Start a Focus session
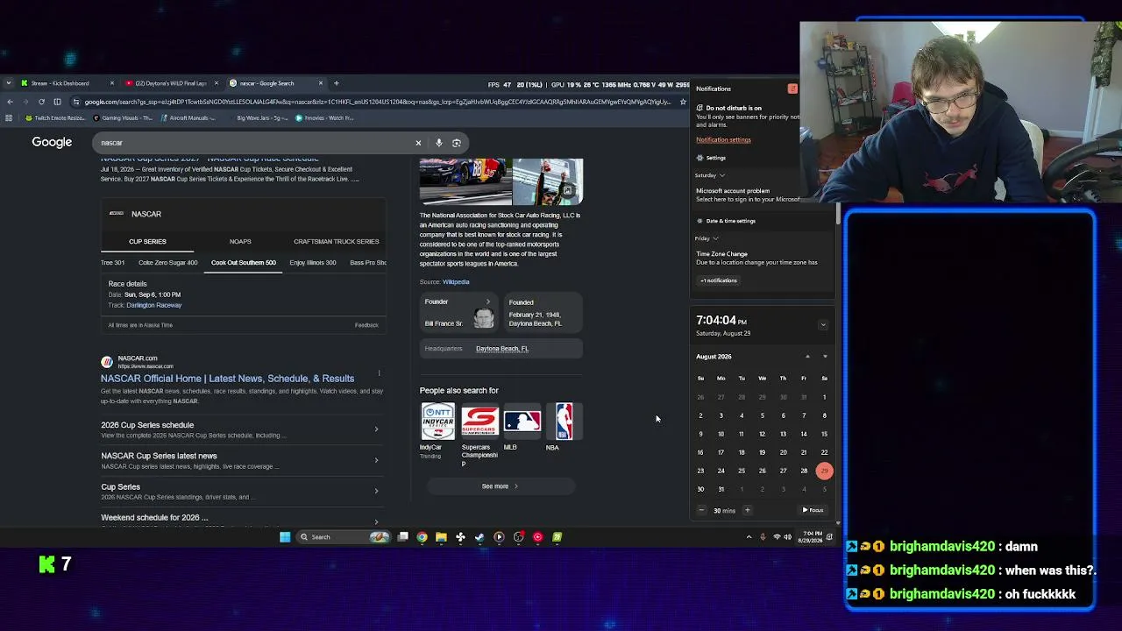 813,510
